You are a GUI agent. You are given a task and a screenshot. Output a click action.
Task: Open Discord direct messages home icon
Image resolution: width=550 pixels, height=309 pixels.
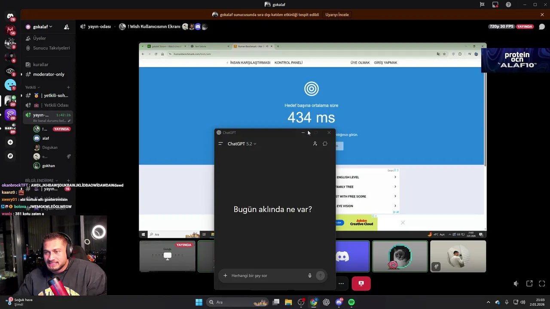[x=10, y=16]
